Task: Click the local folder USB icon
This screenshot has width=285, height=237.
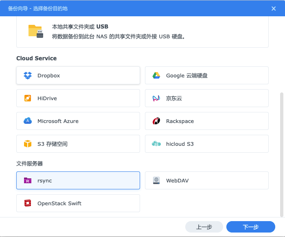Action: tap(36, 31)
